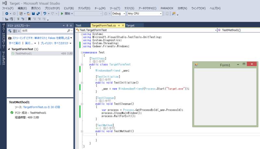Screen dimensions: 260x149
Task: Collapse the TestInitialize method region
Action: click(82, 83)
